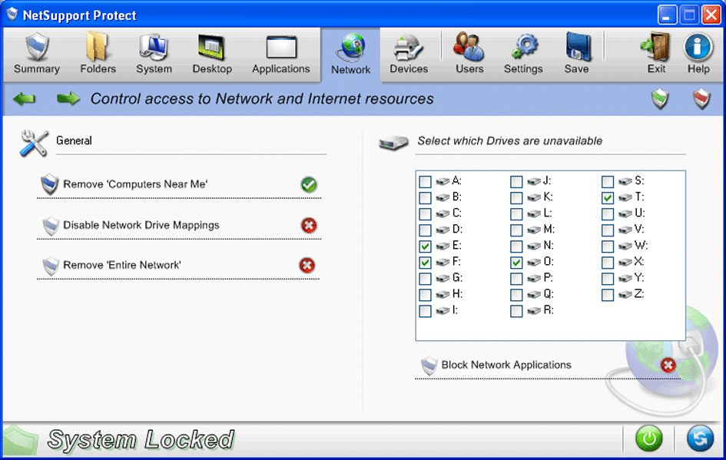Open the Devices section
This screenshot has height=460, width=726.
point(409,55)
